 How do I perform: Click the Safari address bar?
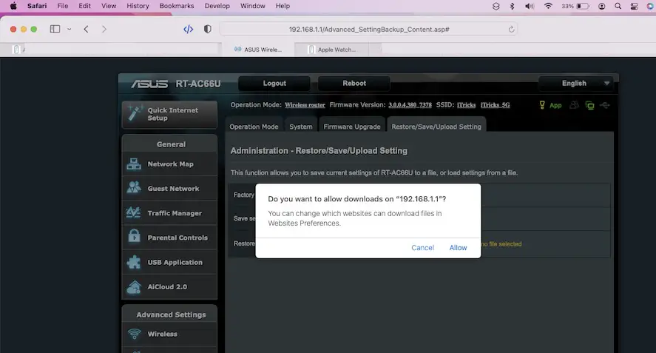[x=368, y=30]
